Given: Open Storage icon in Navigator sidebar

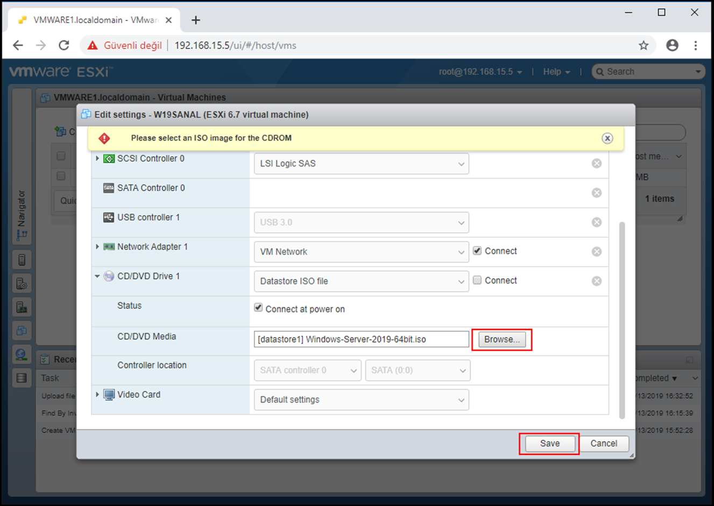Looking at the screenshot, I should coord(22,378).
